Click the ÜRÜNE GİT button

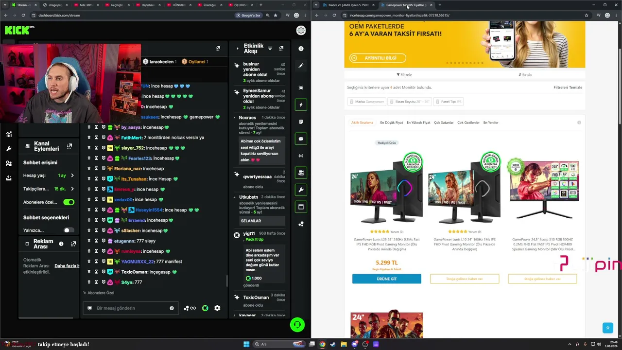(x=387, y=279)
